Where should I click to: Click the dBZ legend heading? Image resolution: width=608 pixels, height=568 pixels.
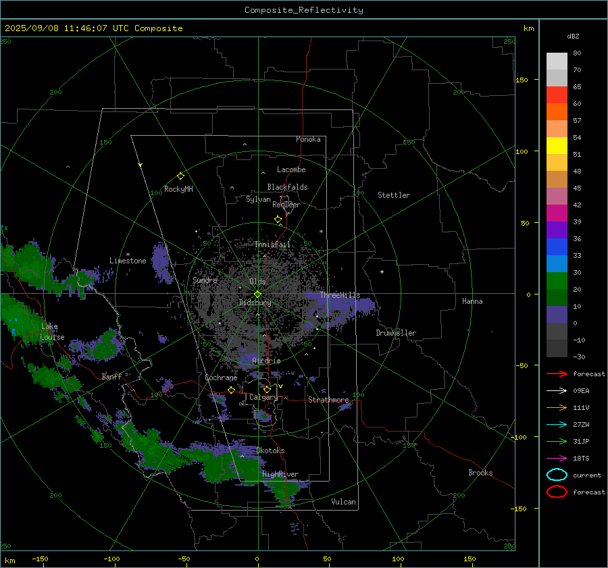coord(573,36)
